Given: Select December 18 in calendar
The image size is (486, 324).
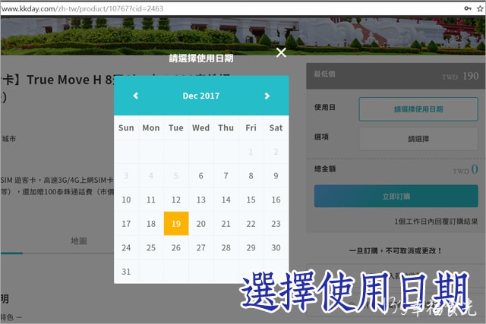Looking at the screenshot, I should coord(151,224).
